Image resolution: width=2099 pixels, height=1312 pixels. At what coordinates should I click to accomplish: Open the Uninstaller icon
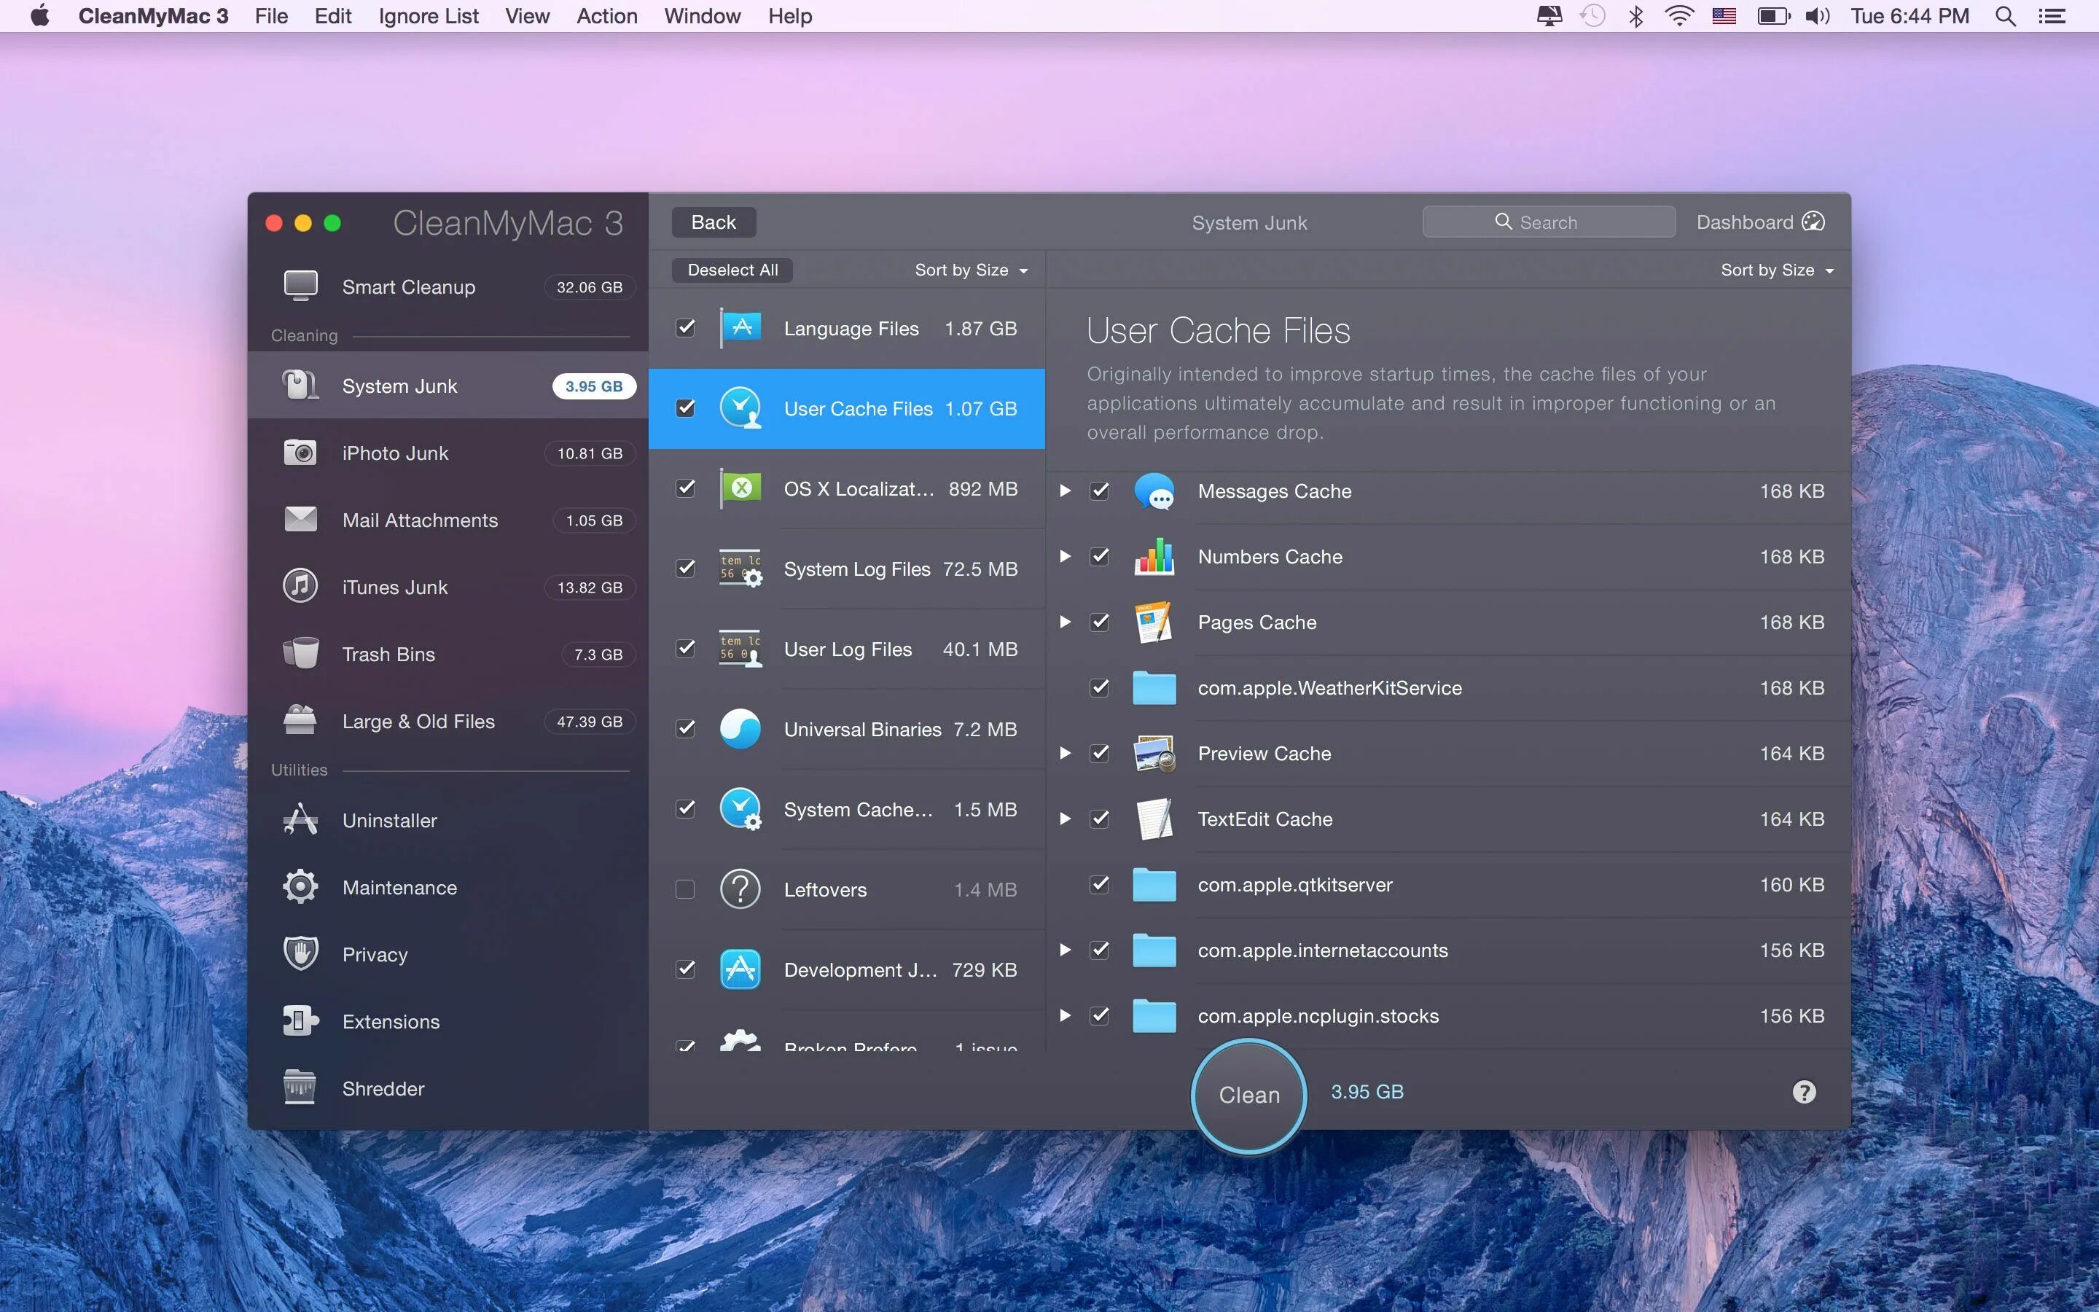pos(300,820)
